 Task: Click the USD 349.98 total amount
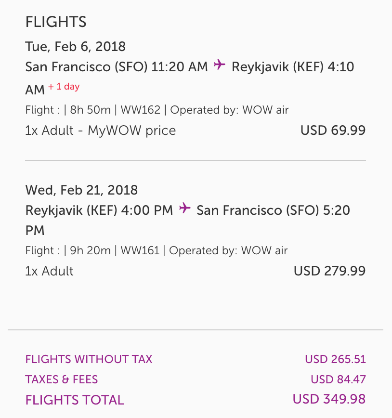[x=329, y=399]
